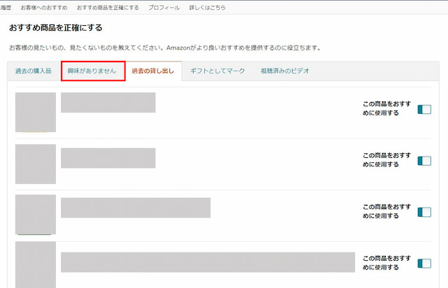The height and width of the screenshot is (288, 448).
Task: Select the 過去の貸し出し tab
Action: (x=153, y=71)
